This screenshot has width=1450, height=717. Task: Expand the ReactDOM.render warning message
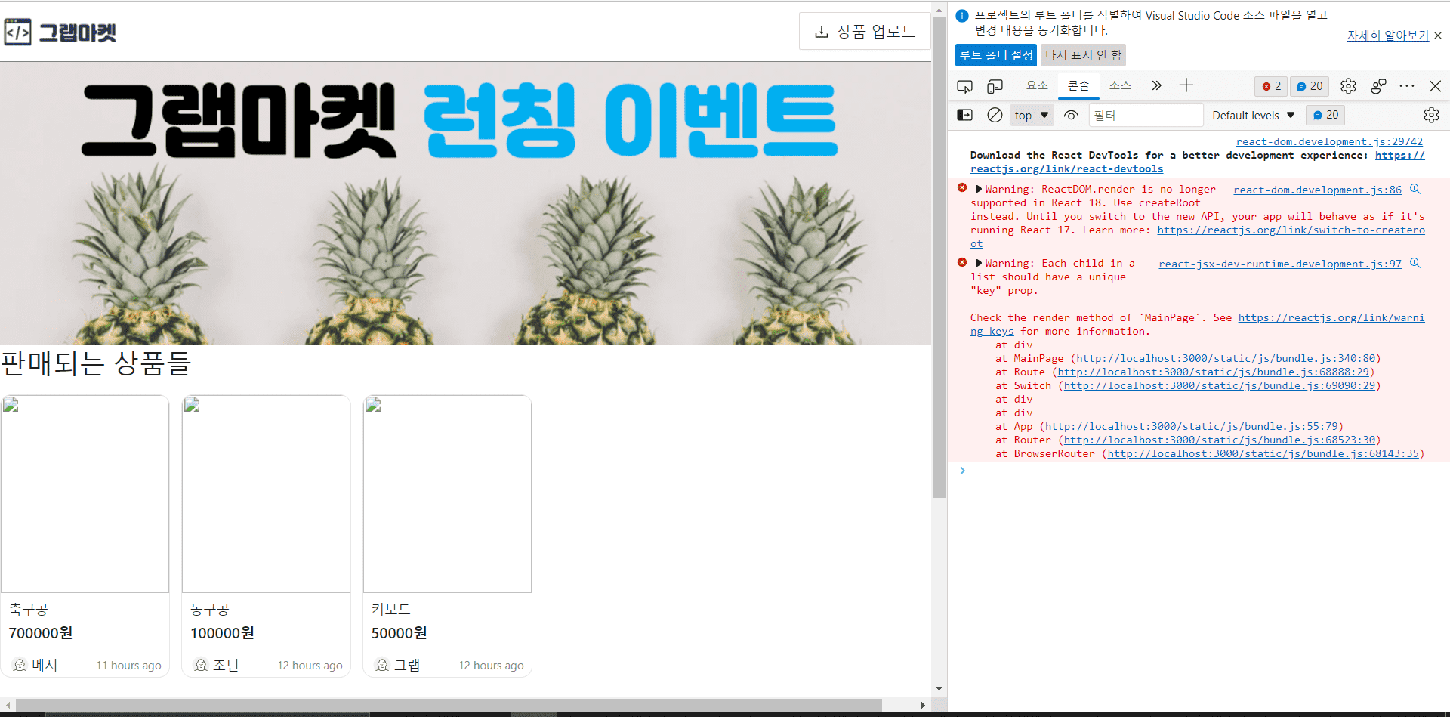[979, 189]
